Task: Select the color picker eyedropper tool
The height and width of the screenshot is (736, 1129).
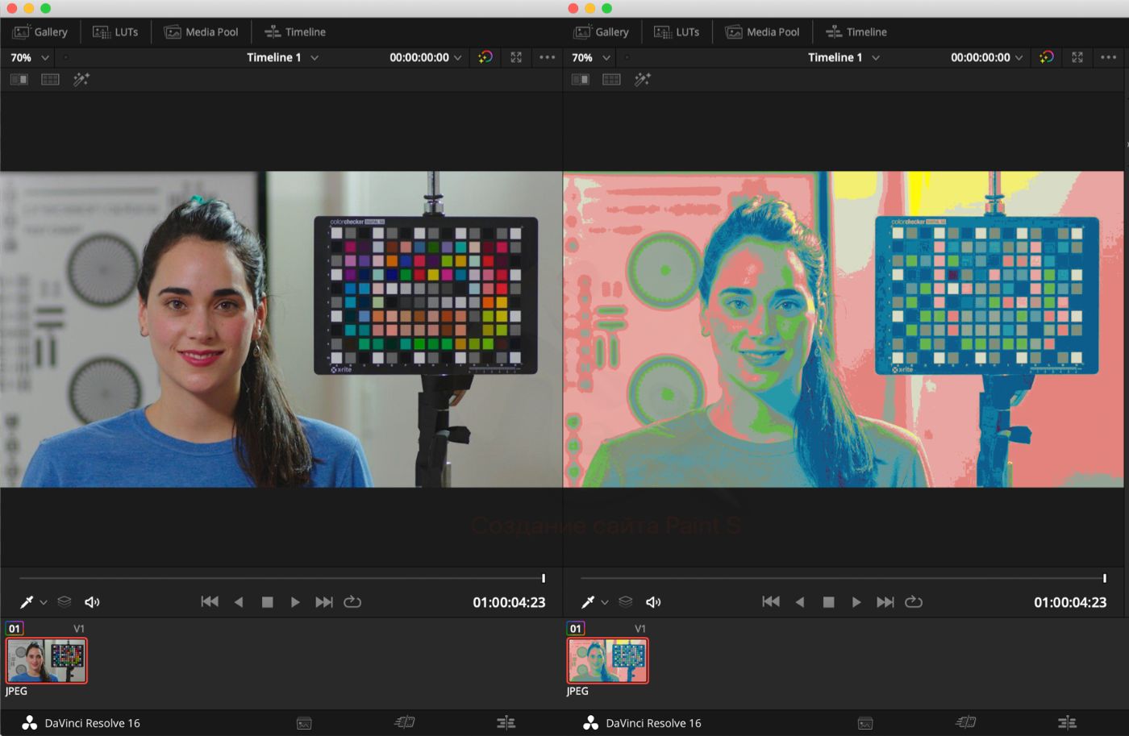Action: pyautogui.click(x=24, y=601)
